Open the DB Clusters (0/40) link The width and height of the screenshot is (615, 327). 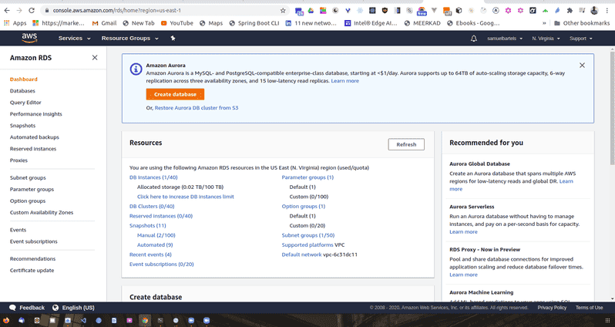tap(152, 207)
